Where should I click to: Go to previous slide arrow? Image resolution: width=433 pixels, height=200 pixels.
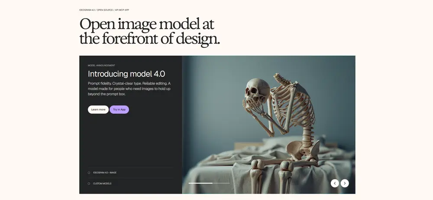335,183
